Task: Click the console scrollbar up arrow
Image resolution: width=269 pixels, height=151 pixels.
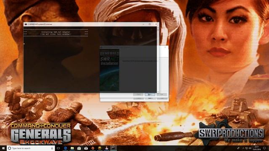Action: (x=158, y=28)
